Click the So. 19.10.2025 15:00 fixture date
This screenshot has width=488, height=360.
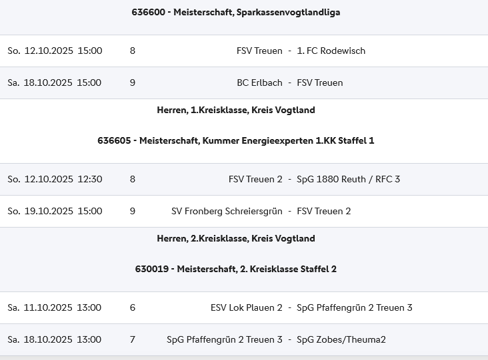(55, 212)
